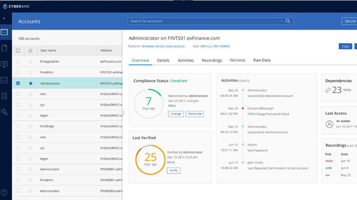Expand the left sidebar with double chevron

[x=4, y=18]
